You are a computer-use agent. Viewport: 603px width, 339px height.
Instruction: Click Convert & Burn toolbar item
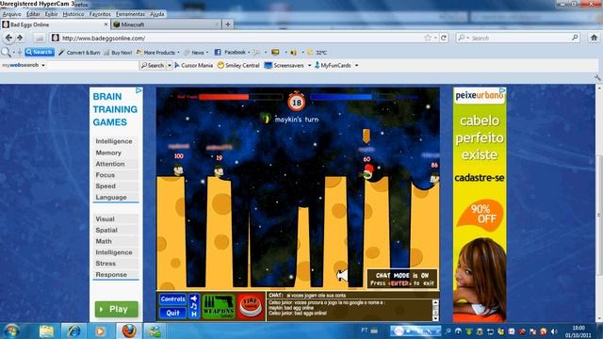click(79, 53)
